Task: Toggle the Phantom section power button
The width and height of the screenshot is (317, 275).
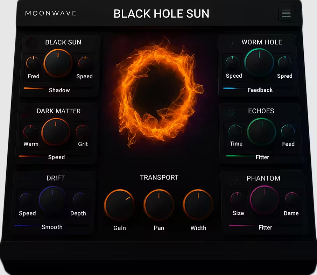Action: click(x=232, y=180)
